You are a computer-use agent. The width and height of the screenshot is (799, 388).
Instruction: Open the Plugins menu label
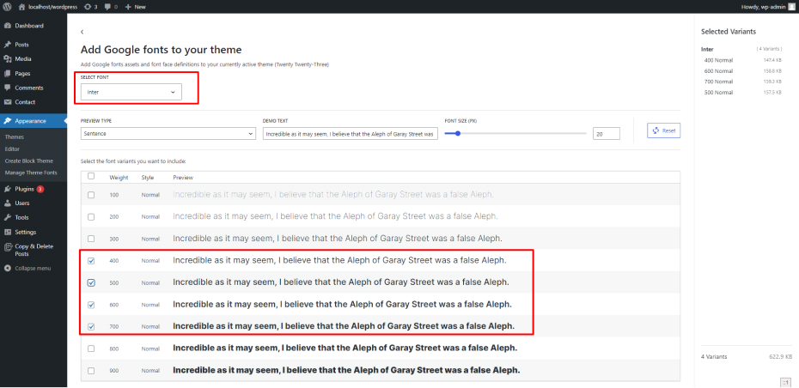click(24, 189)
